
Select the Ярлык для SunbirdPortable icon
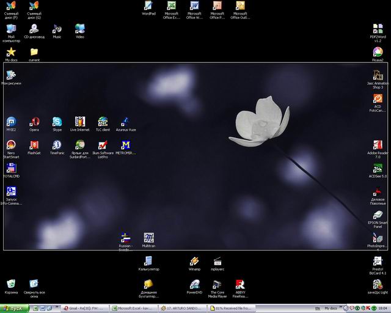pyautogui.click(x=80, y=149)
